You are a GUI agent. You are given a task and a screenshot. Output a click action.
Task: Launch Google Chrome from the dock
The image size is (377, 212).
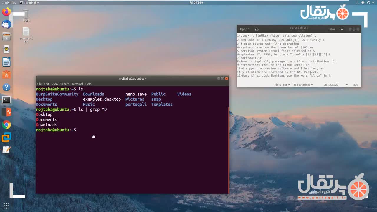click(6, 125)
